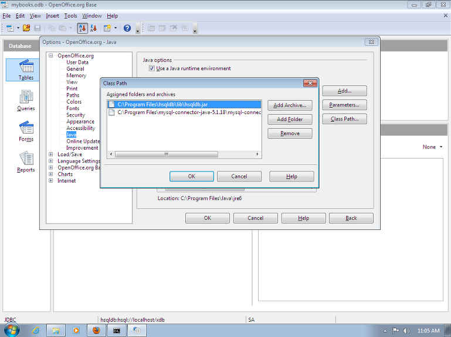Open Windows Explorer from taskbar
Viewport: 451px width, 337px height.
[56, 331]
